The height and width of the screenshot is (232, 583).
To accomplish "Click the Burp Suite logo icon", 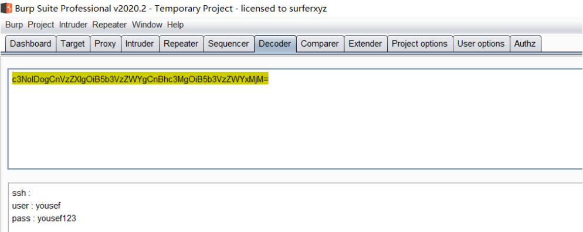I will pos(6,8).
